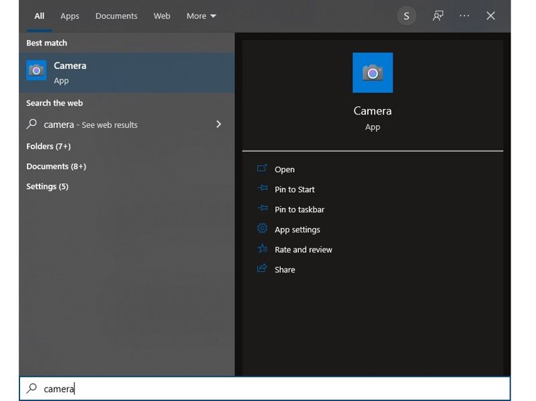Click the Camera app icon in Best match
This screenshot has width=536, height=401.
(36, 70)
